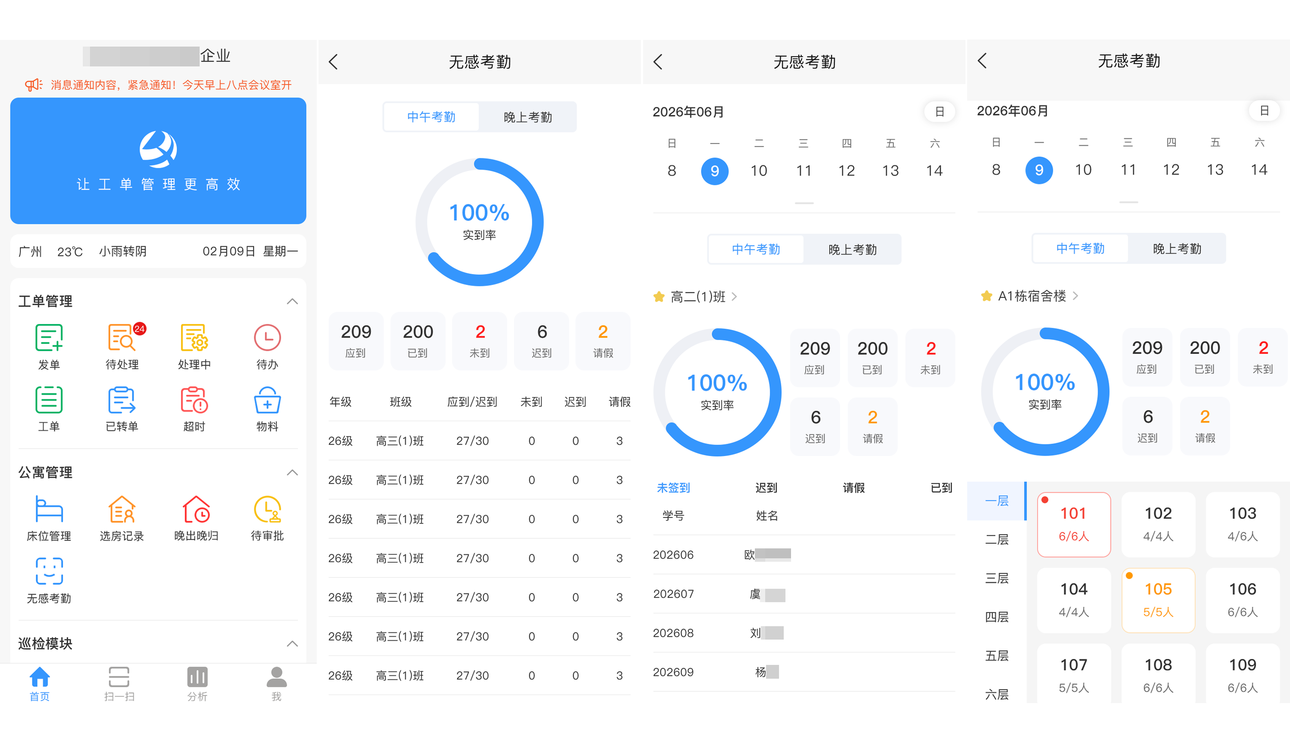The image size is (1290, 740).
Task: Switch calendar view with 日 button in dorm screen
Action: tap(1264, 111)
